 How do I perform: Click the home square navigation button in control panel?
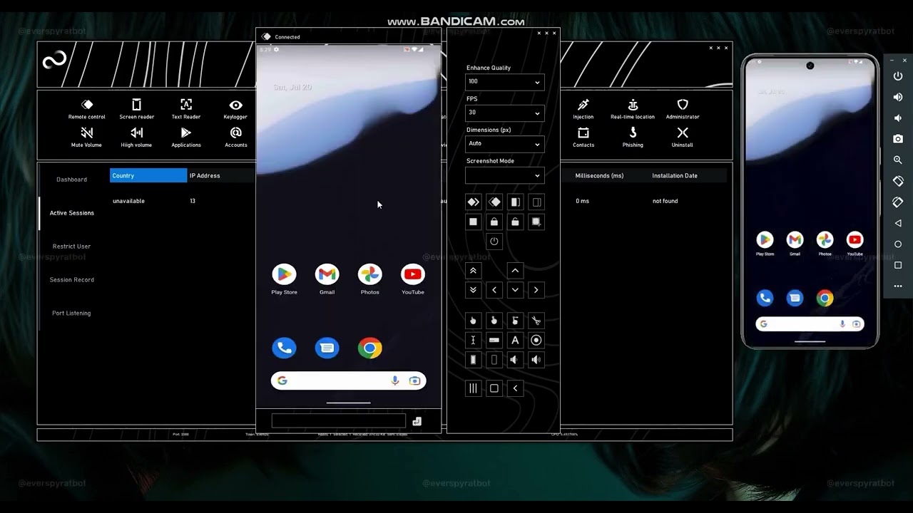tap(494, 388)
